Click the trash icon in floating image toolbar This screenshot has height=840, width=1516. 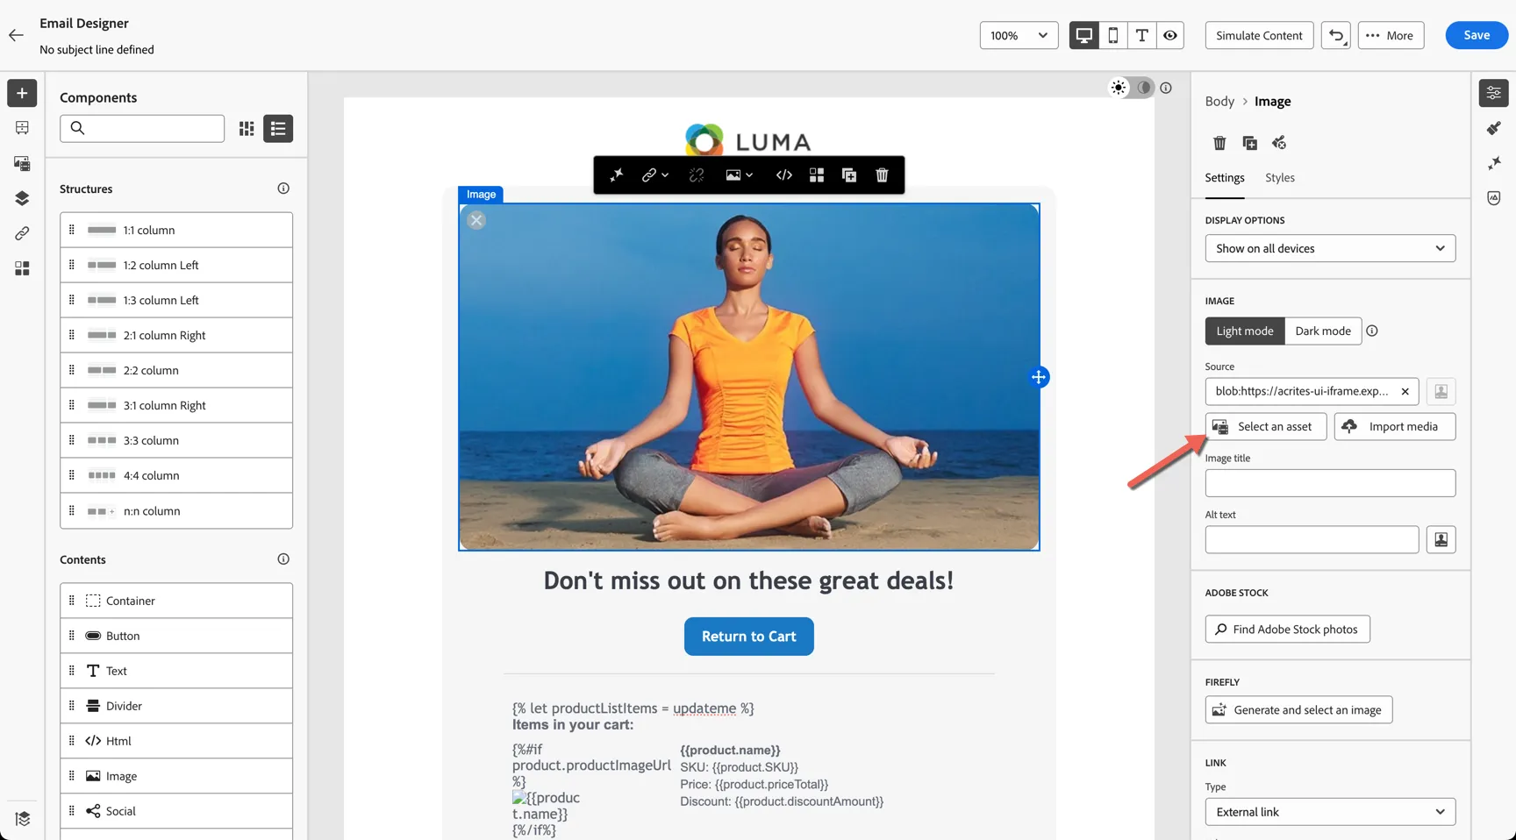882,175
